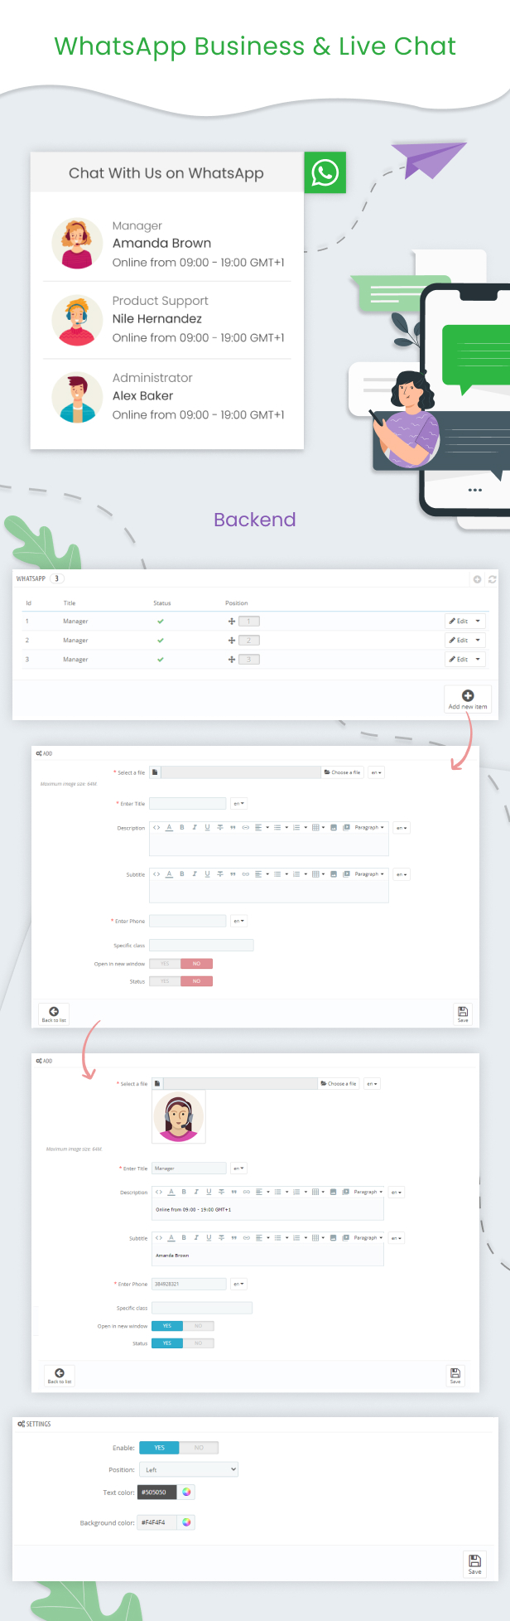
Task: Click Bold icon in empty Description editor
Action: (x=182, y=827)
